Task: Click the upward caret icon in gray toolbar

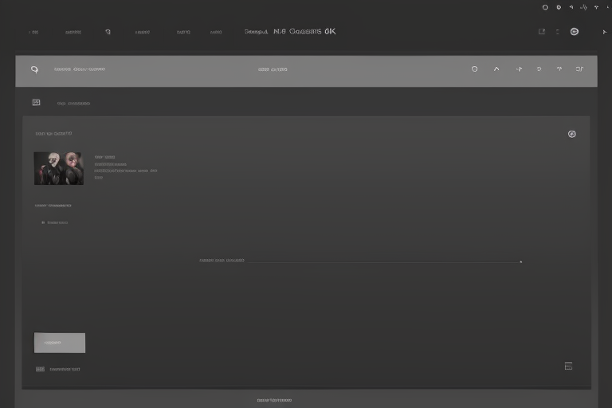Action: click(x=496, y=69)
